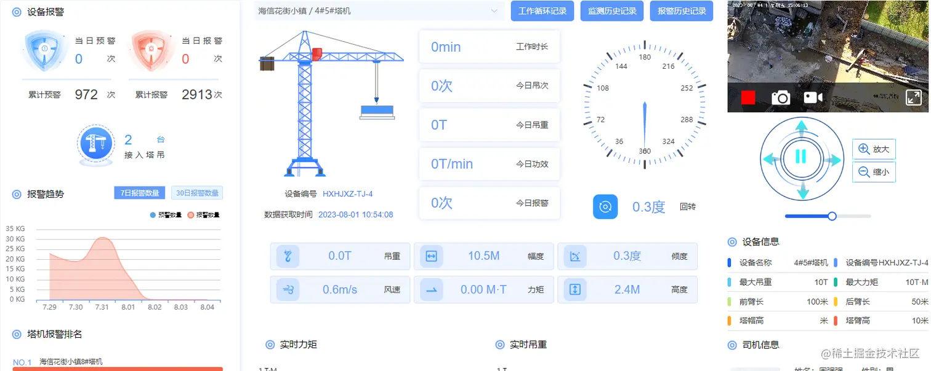Click the rotation angle camera icon

tap(605, 207)
